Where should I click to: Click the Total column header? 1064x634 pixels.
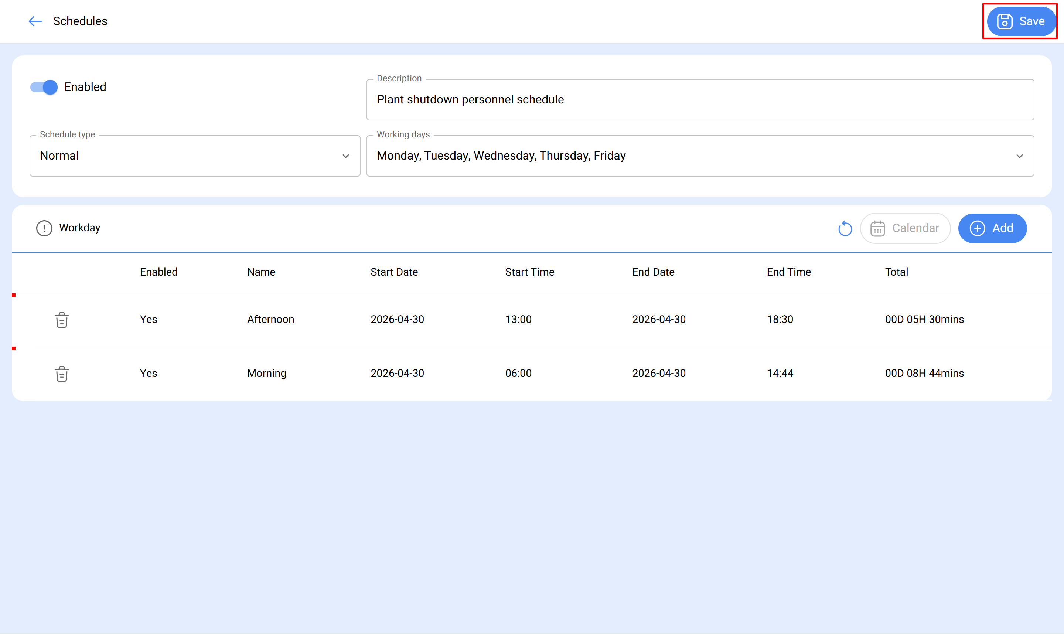(896, 272)
